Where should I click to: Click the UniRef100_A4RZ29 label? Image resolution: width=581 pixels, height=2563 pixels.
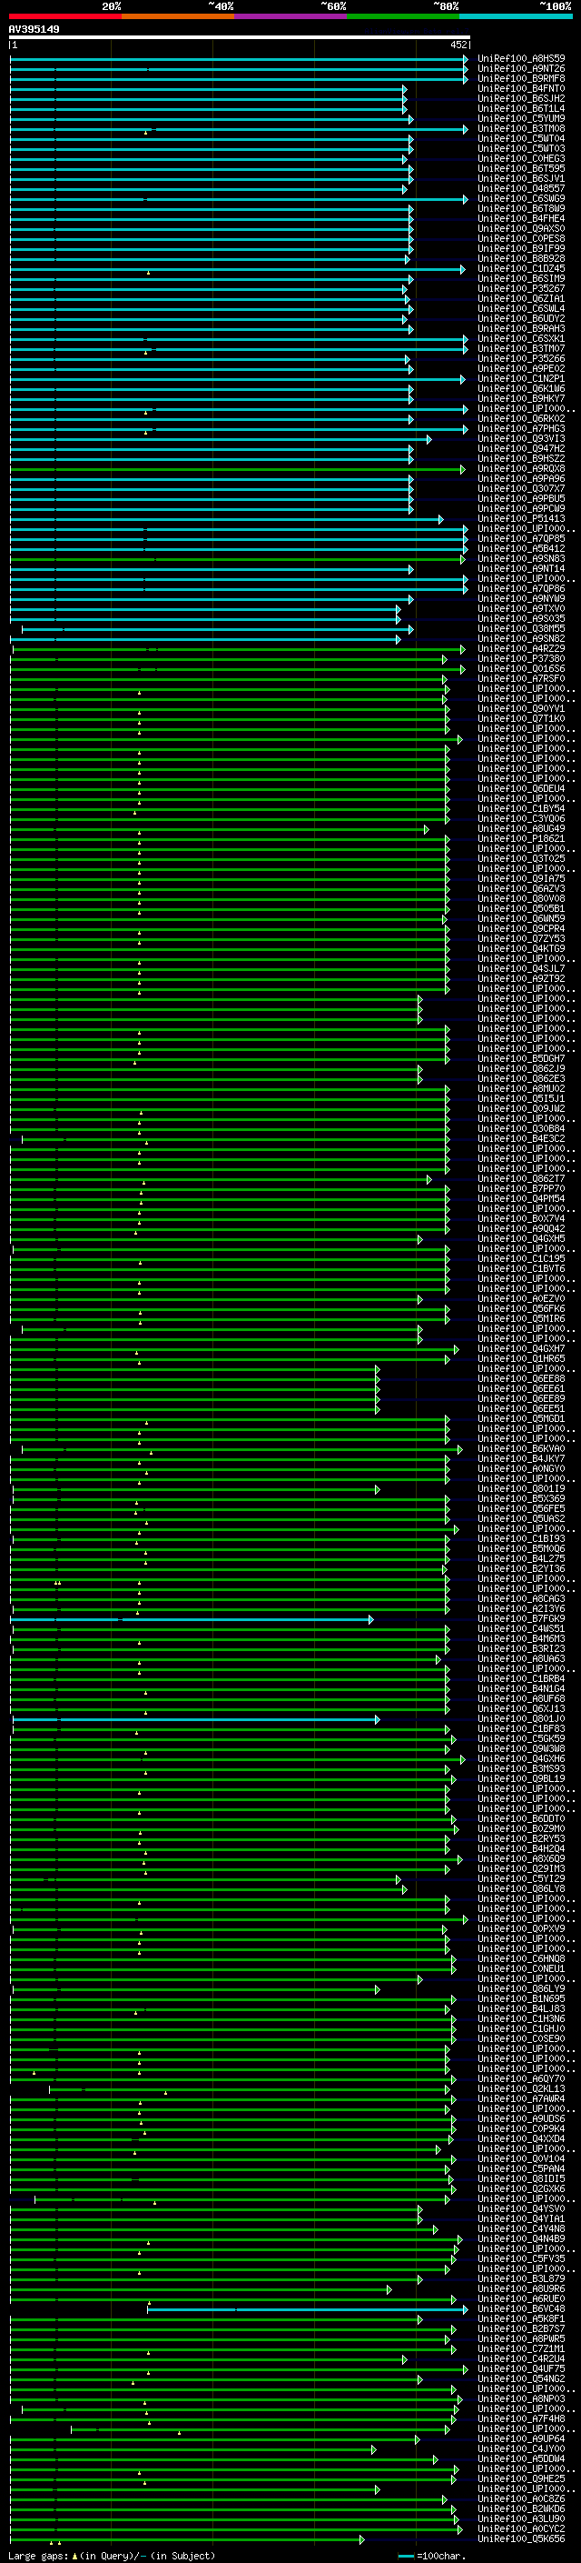coord(521,649)
